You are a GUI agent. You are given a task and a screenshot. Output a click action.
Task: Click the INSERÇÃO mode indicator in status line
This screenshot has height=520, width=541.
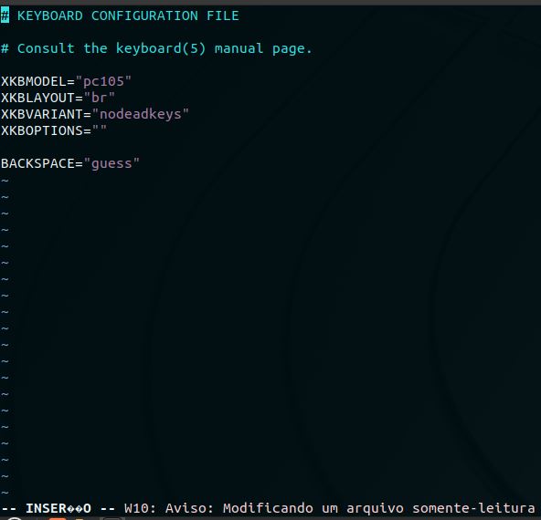coord(58,508)
